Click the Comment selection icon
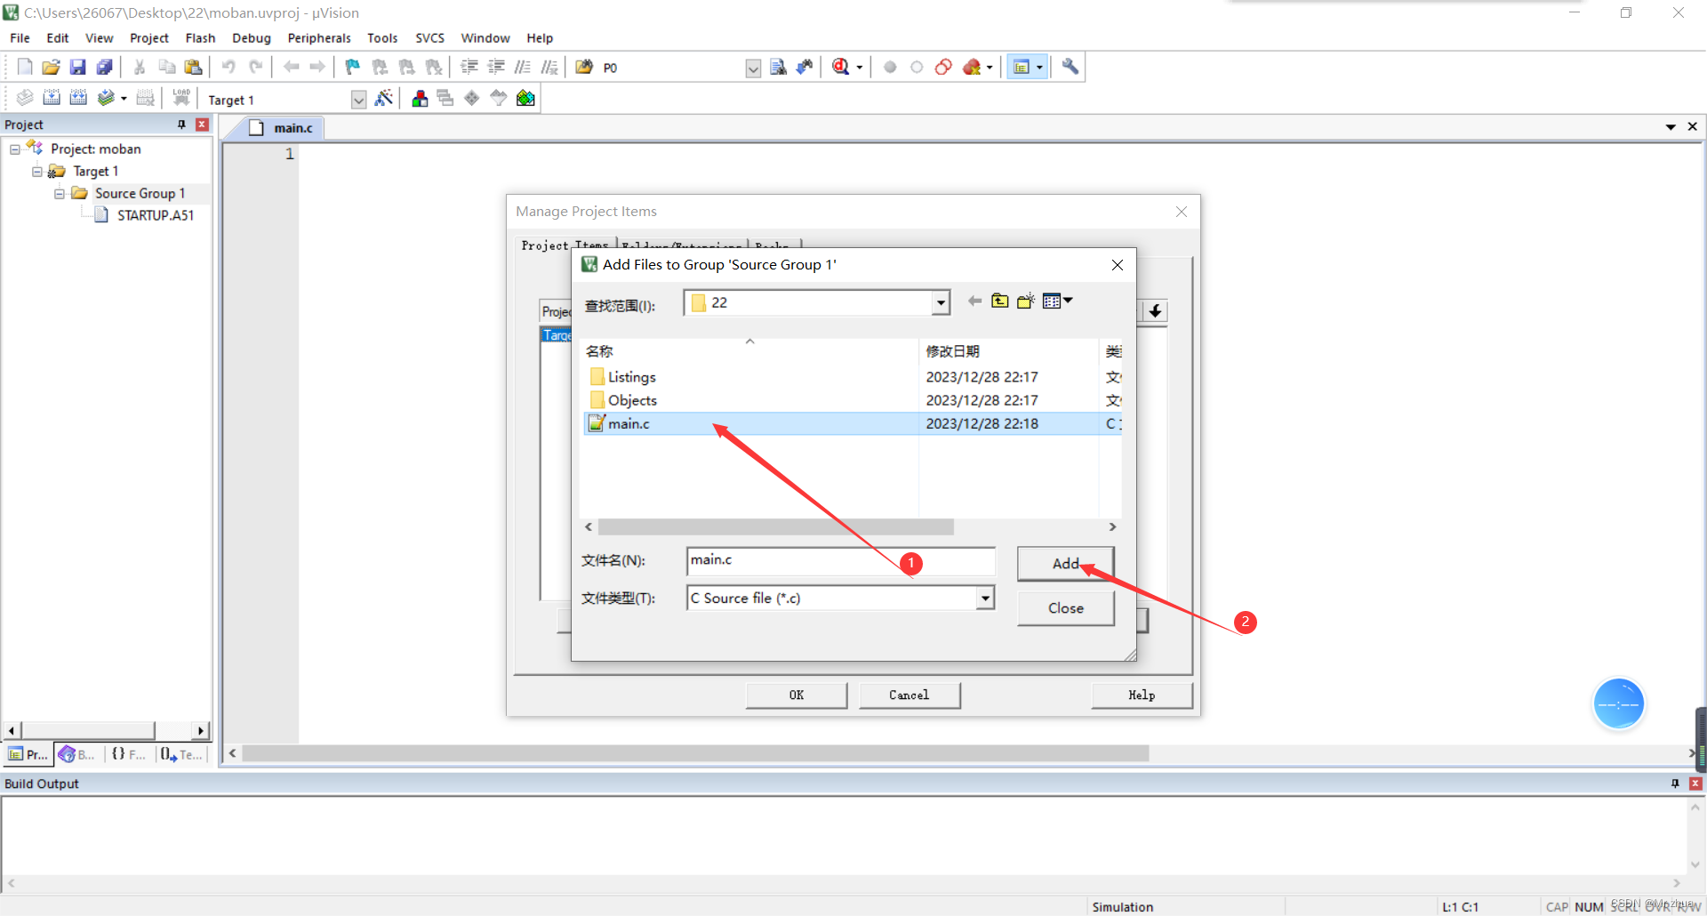Image resolution: width=1707 pixels, height=916 pixels. 523,67
